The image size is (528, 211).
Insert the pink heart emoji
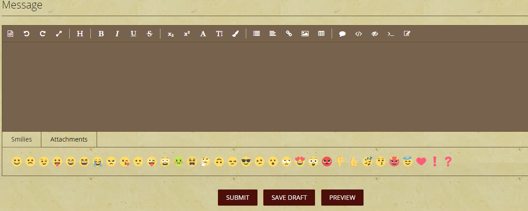coord(421,162)
